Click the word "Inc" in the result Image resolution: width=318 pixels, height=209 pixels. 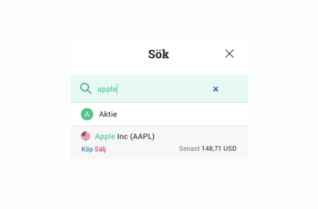[x=122, y=136]
